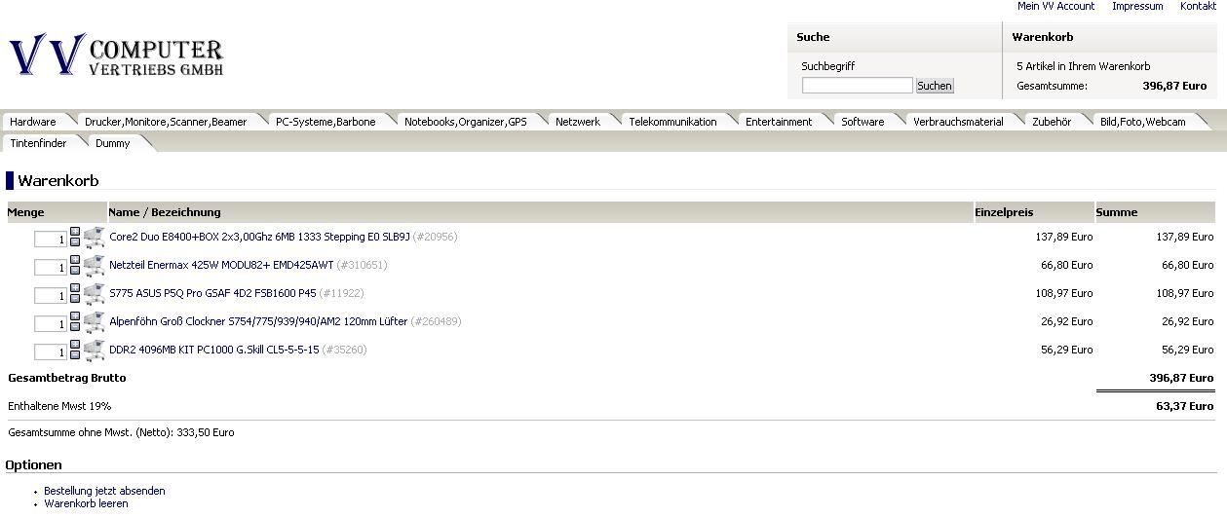Open S775 ASUS P5Q Pro product link
This screenshot has width=1227, height=518.
[x=212, y=293]
